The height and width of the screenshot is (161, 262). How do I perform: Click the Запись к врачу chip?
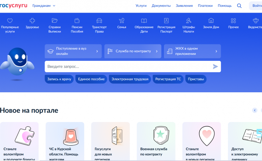click(59, 79)
